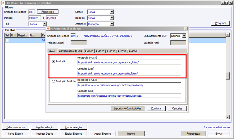Viewport: 234px width, 139px height.
Task: Click the Validade Final field
Action: coord(178,43)
